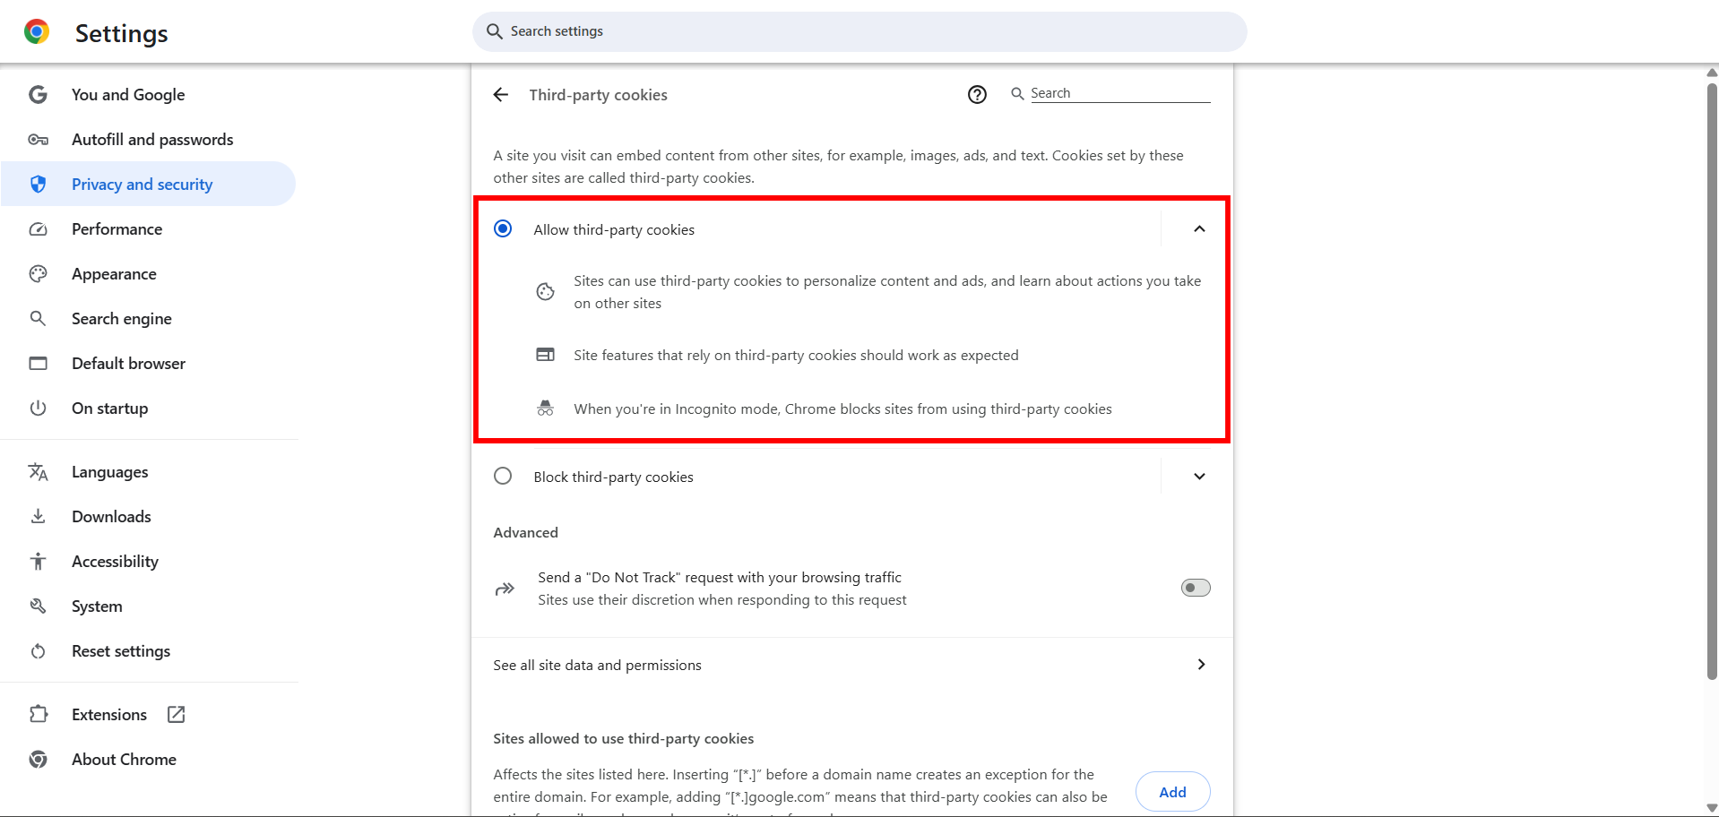Click the Extensions puzzle piece icon

pyautogui.click(x=38, y=715)
